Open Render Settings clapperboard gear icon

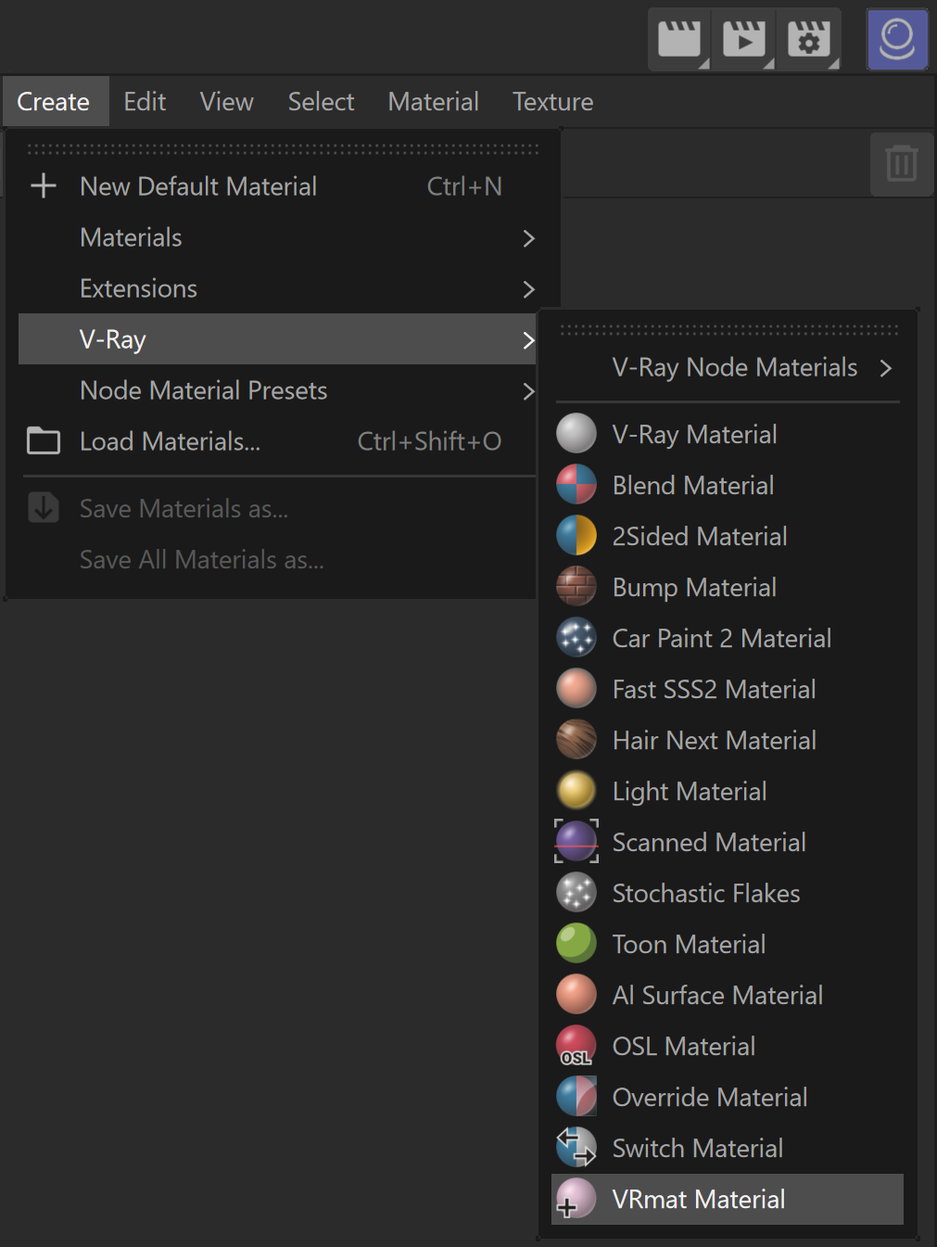[809, 39]
